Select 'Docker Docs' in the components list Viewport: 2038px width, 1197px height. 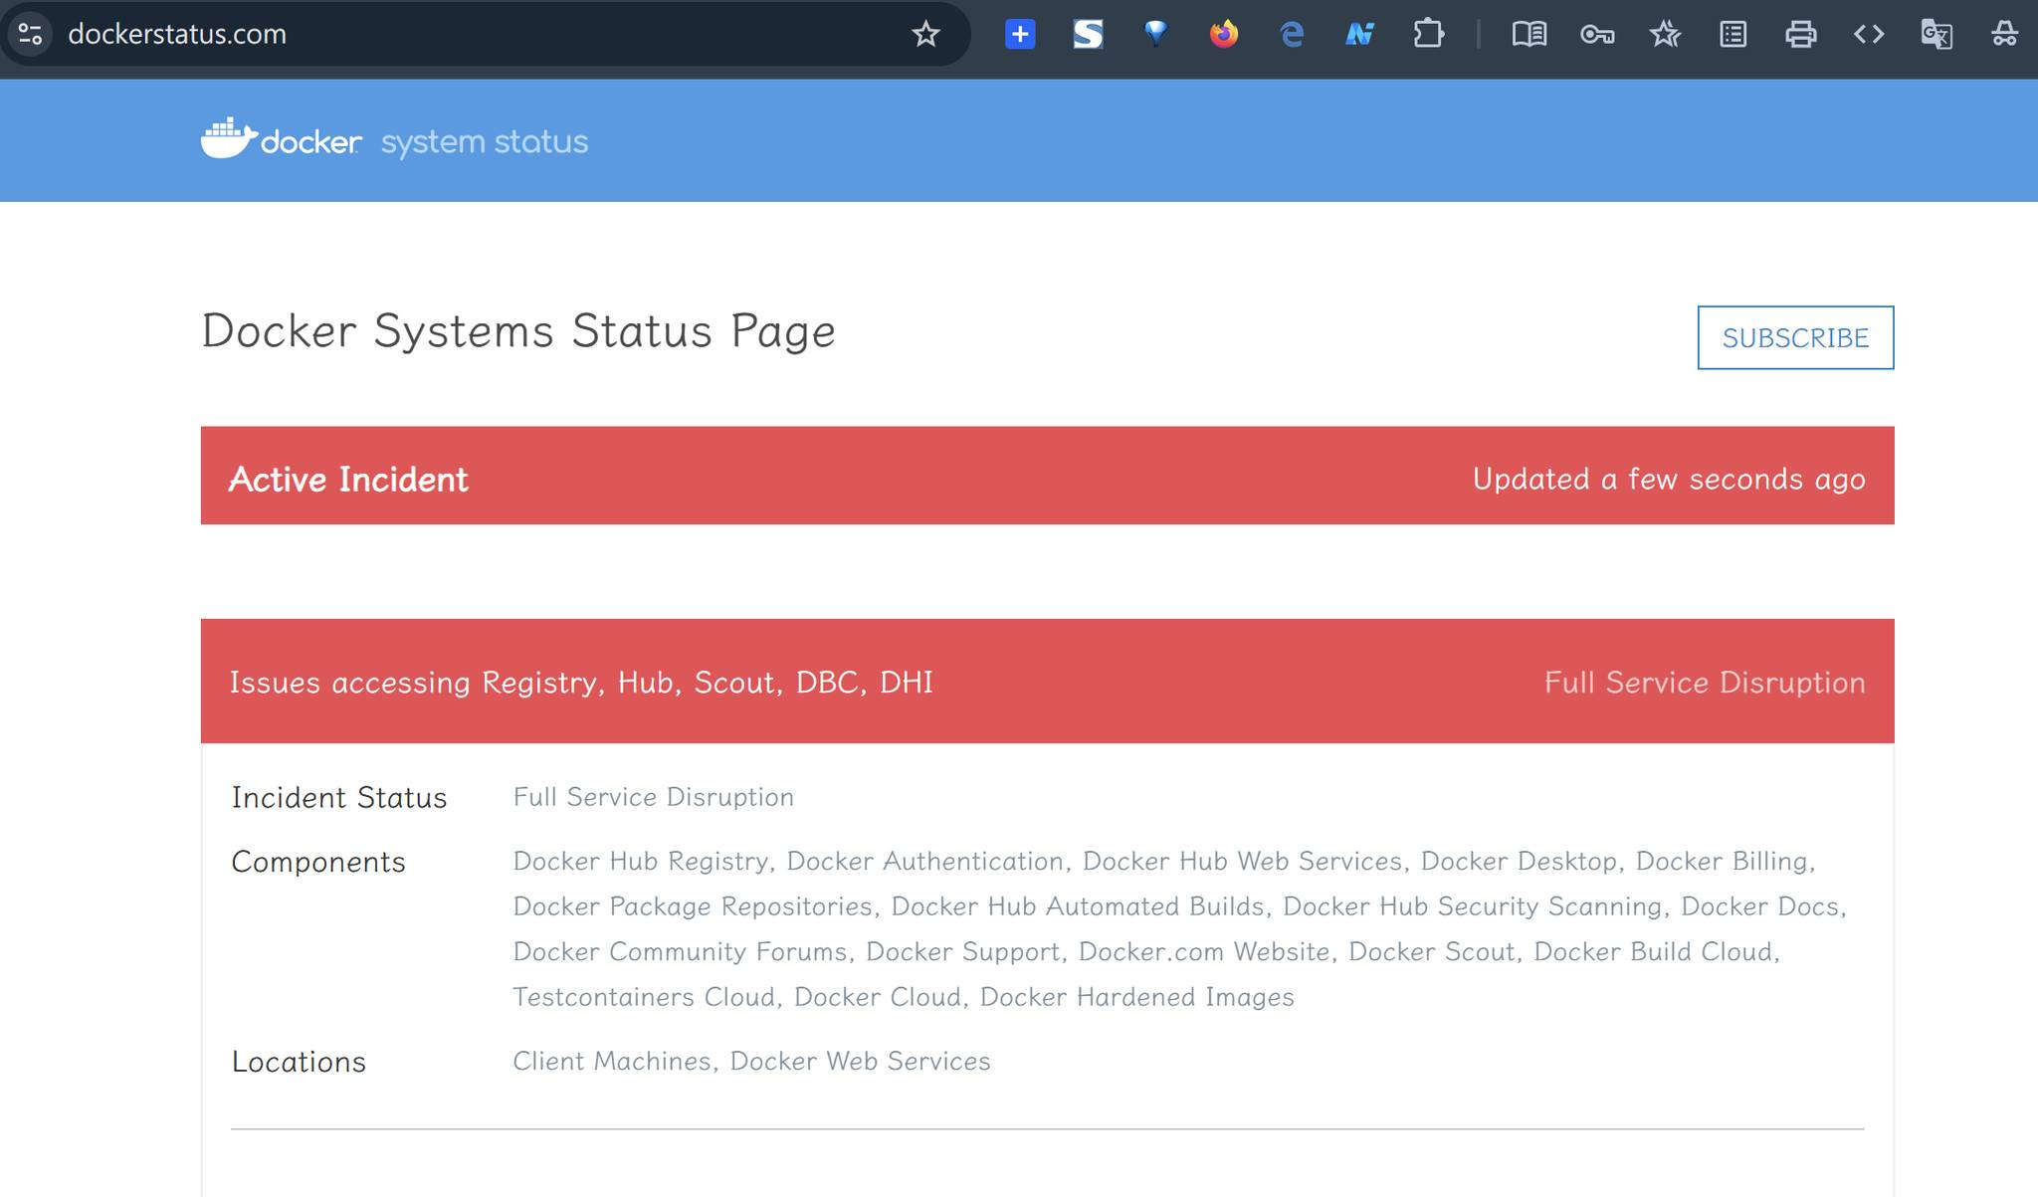tap(1759, 906)
